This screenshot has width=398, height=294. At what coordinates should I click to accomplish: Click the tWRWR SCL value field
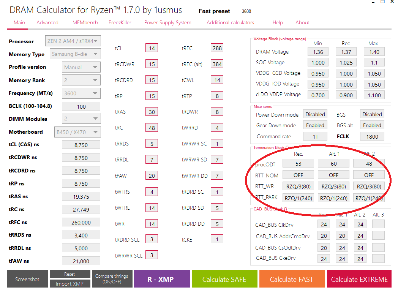pos(152,255)
